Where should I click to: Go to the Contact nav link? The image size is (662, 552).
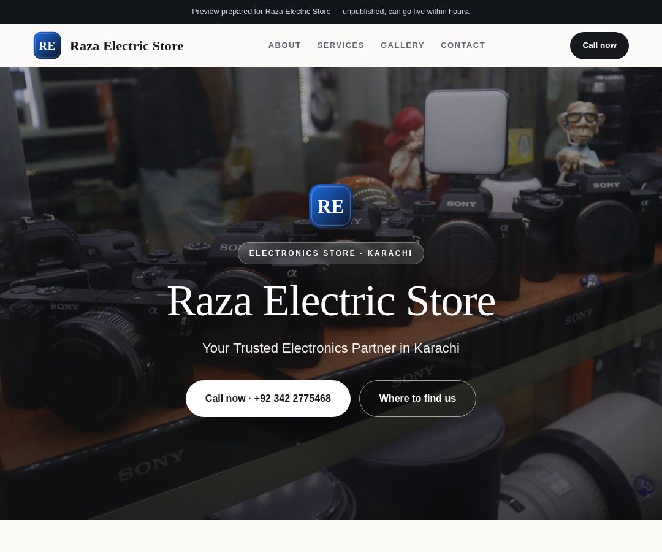click(x=463, y=45)
